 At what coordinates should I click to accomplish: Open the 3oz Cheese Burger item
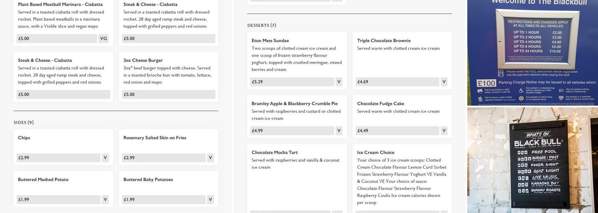143,60
